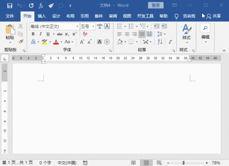Open the 编辑 editing menu
Screen dimensions: 229x166
[x=205, y=34]
